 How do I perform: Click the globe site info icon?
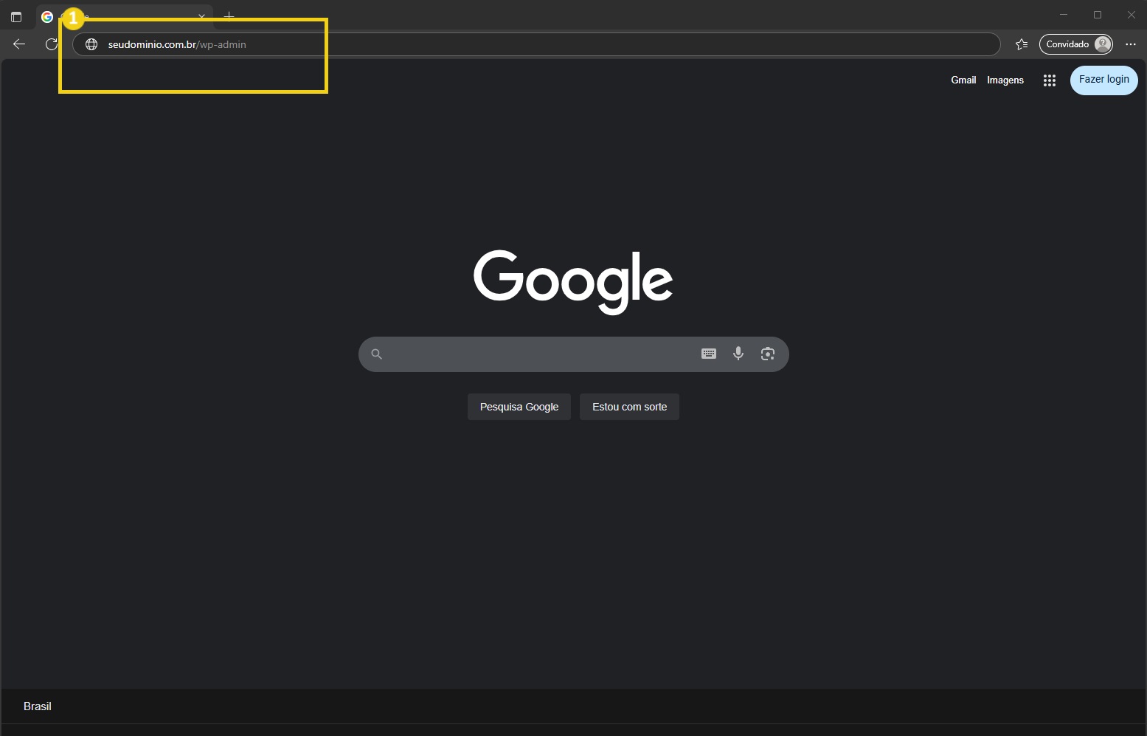91,44
